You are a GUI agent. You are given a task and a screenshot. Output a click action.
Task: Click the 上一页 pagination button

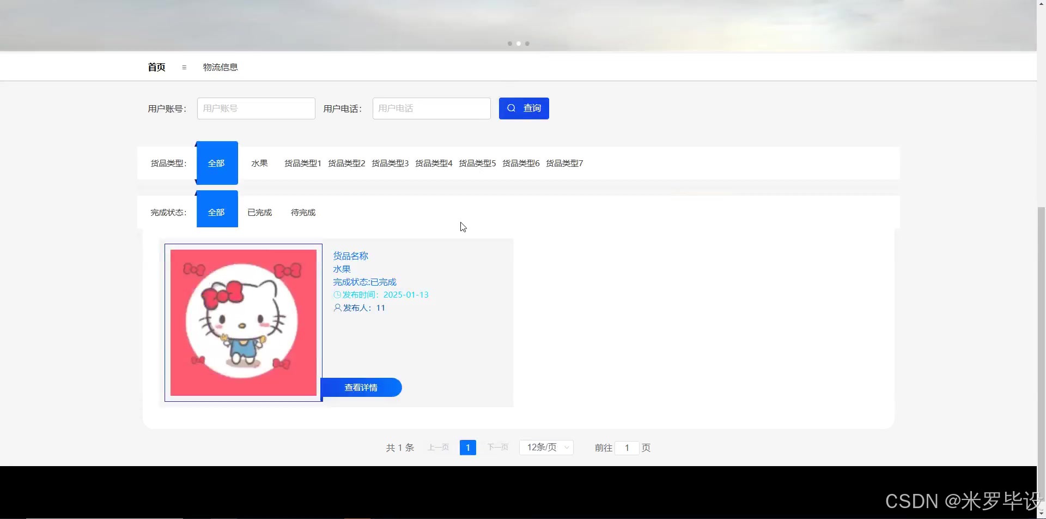click(x=438, y=448)
